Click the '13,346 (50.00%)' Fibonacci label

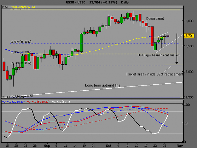(x=21, y=52)
